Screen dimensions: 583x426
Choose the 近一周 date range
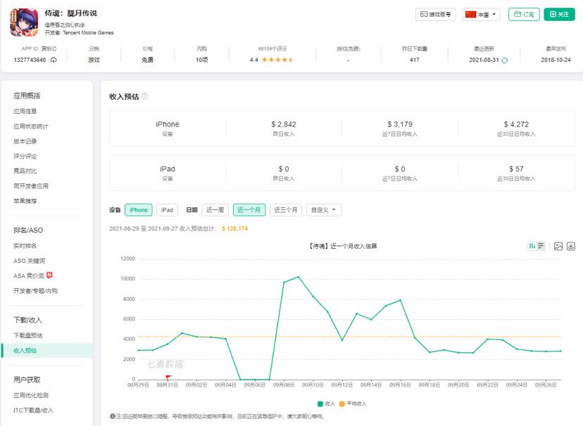tap(215, 210)
